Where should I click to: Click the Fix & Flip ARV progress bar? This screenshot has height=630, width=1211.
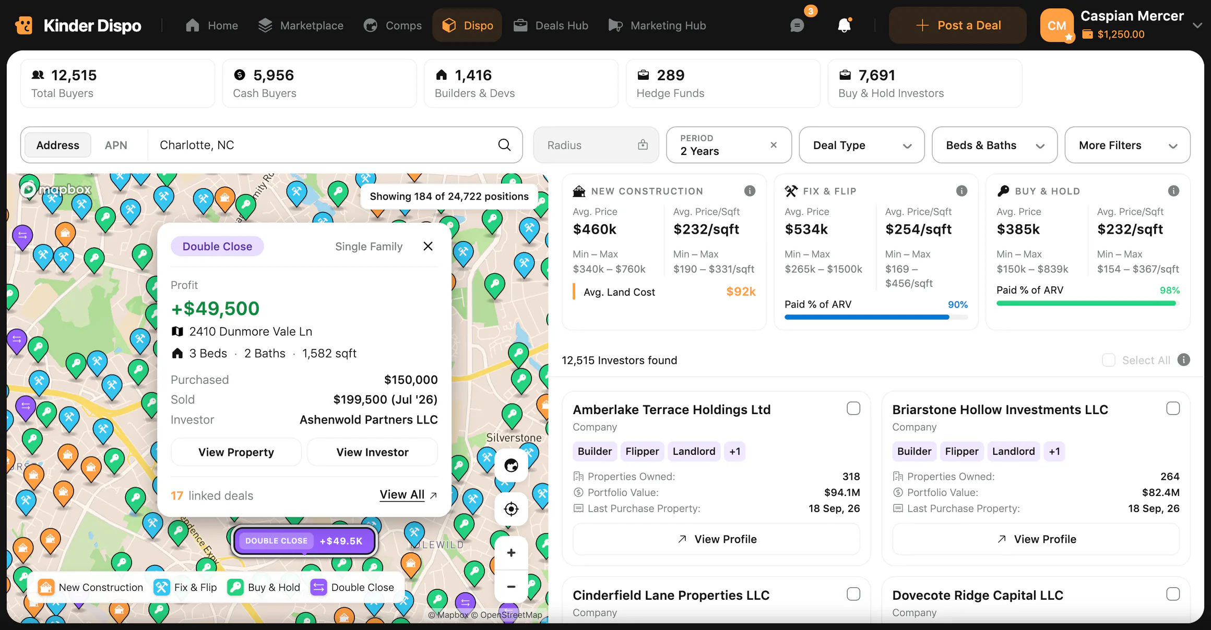tap(876, 317)
